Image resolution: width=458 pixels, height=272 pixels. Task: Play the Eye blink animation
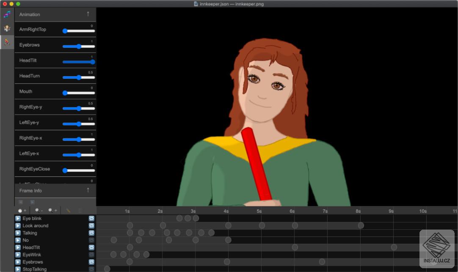(18, 219)
